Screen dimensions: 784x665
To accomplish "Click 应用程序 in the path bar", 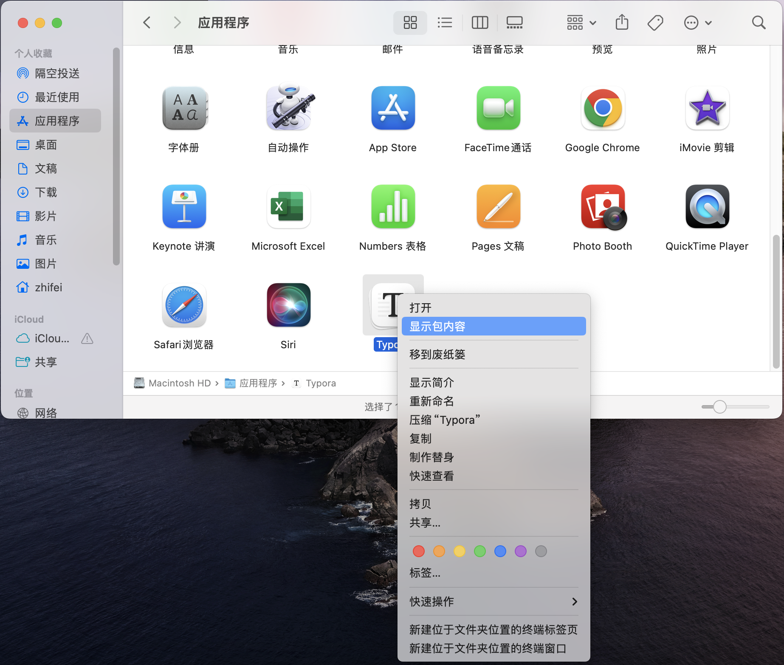I will tap(251, 383).
